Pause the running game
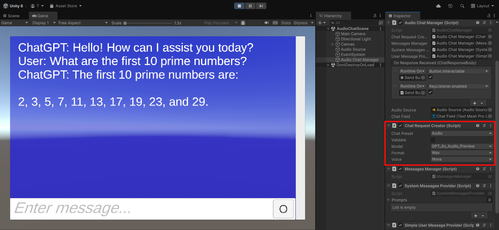The image size is (499, 230). tap(250, 6)
